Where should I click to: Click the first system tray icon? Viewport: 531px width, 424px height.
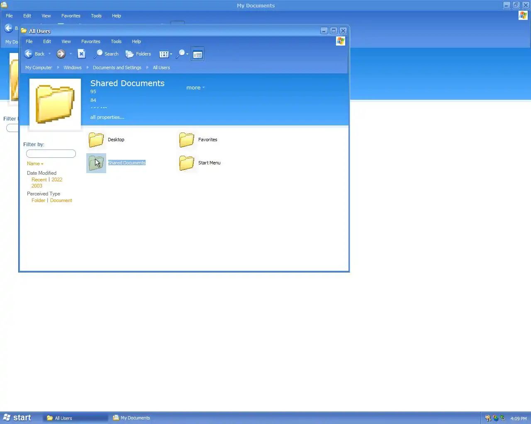pos(488,418)
